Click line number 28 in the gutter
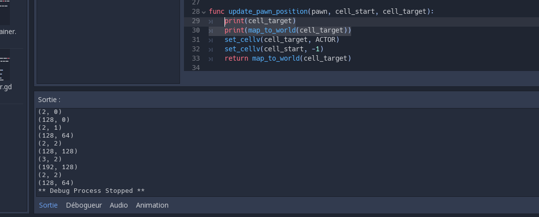This screenshot has height=217, width=539. click(x=195, y=11)
